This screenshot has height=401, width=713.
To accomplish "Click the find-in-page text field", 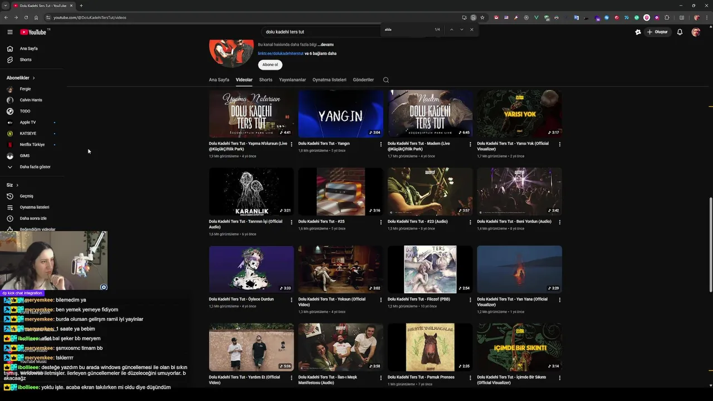I will tap(407, 30).
